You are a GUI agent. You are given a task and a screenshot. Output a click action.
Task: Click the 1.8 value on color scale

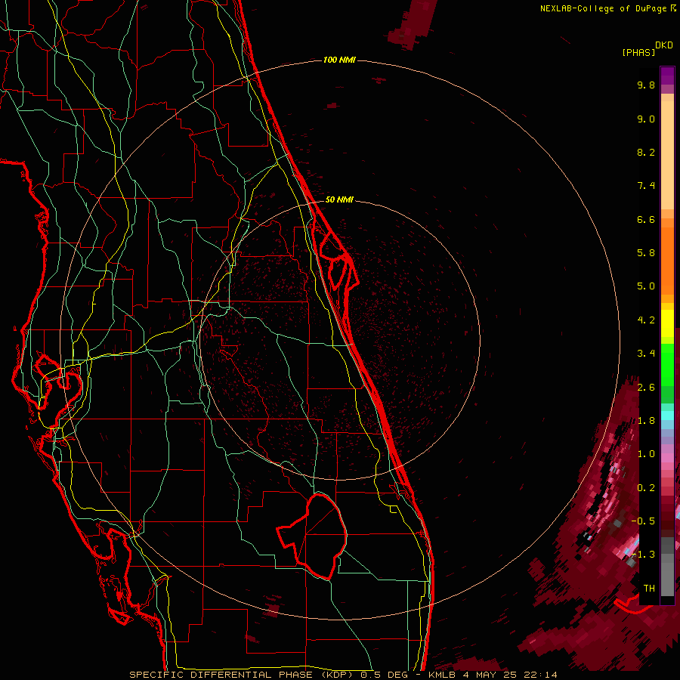(646, 421)
